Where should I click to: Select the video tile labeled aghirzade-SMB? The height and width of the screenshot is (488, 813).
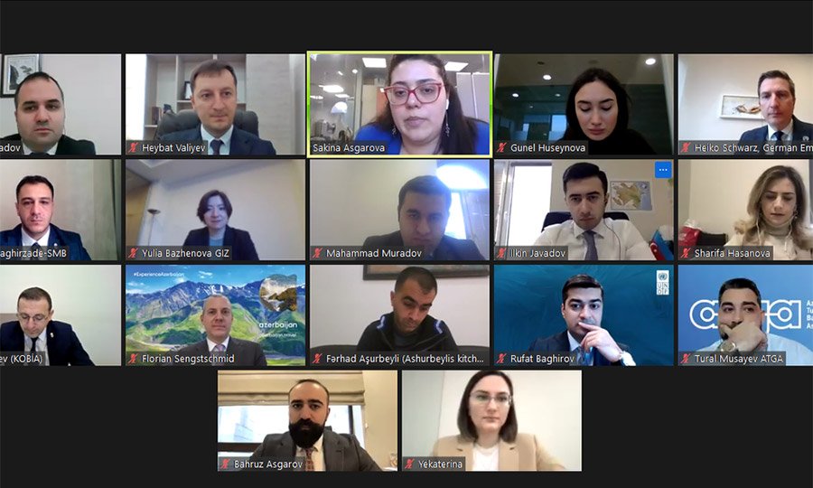[61, 210]
